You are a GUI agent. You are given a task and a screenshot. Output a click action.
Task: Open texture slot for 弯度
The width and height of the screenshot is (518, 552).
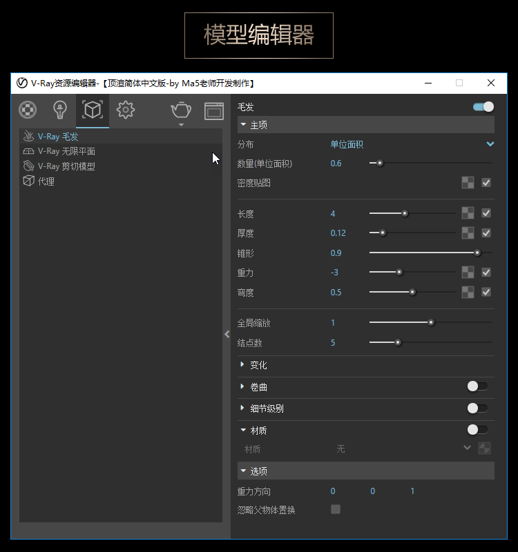point(468,292)
